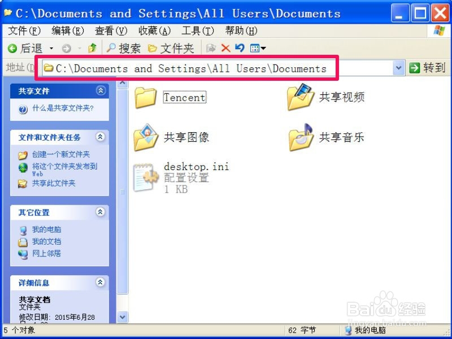
Task: Open the Views icon dropdown
Action: tap(258, 48)
